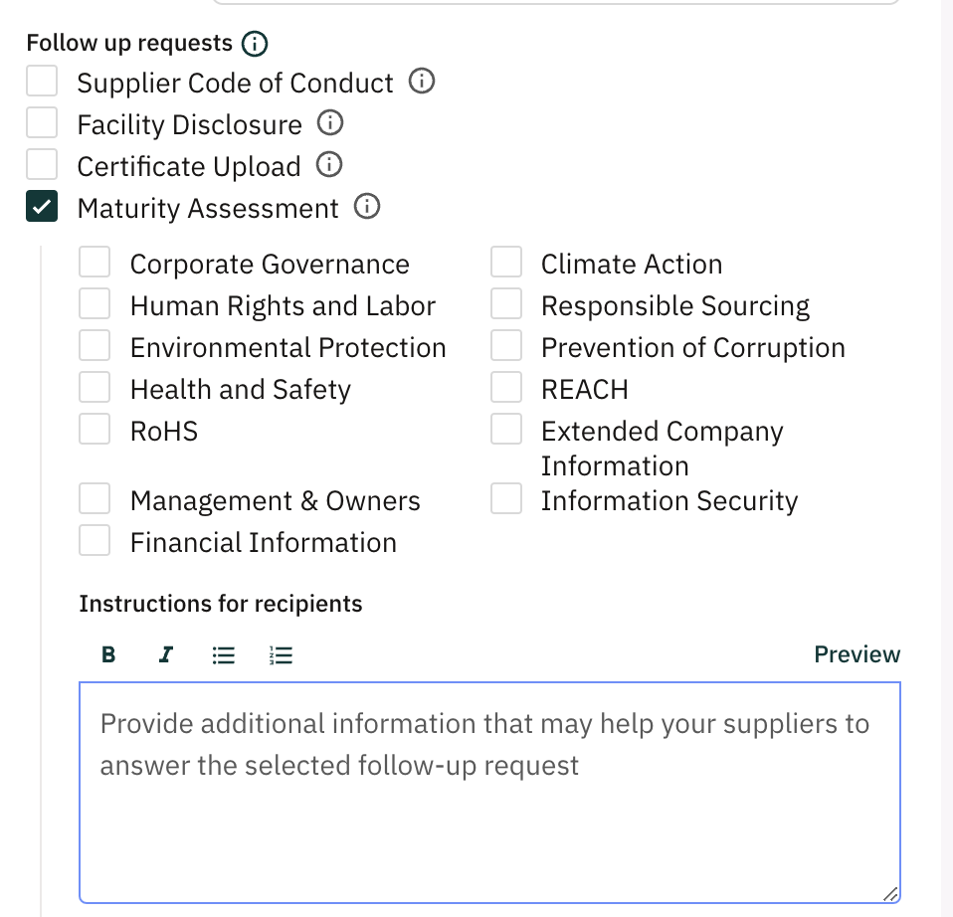Tick the RoHS checkbox

95,429
